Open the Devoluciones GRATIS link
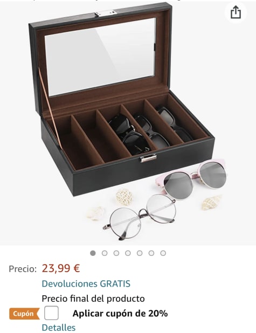The width and height of the screenshot is (256, 333). 86,284
